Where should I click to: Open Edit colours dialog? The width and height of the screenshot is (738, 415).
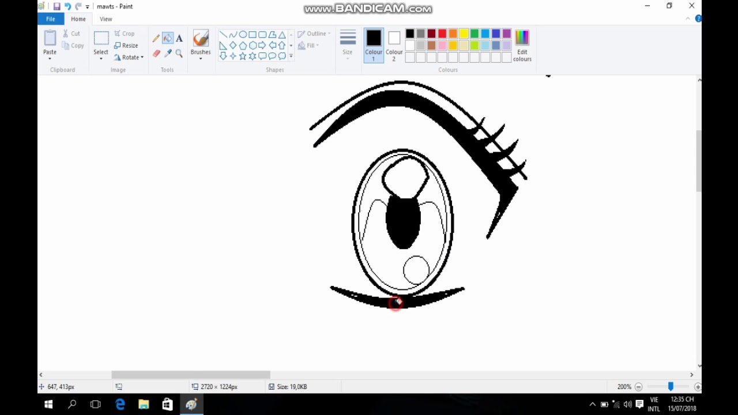(x=522, y=46)
